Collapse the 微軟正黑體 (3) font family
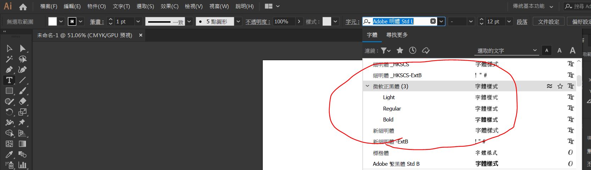This screenshot has height=170, width=591. click(367, 86)
